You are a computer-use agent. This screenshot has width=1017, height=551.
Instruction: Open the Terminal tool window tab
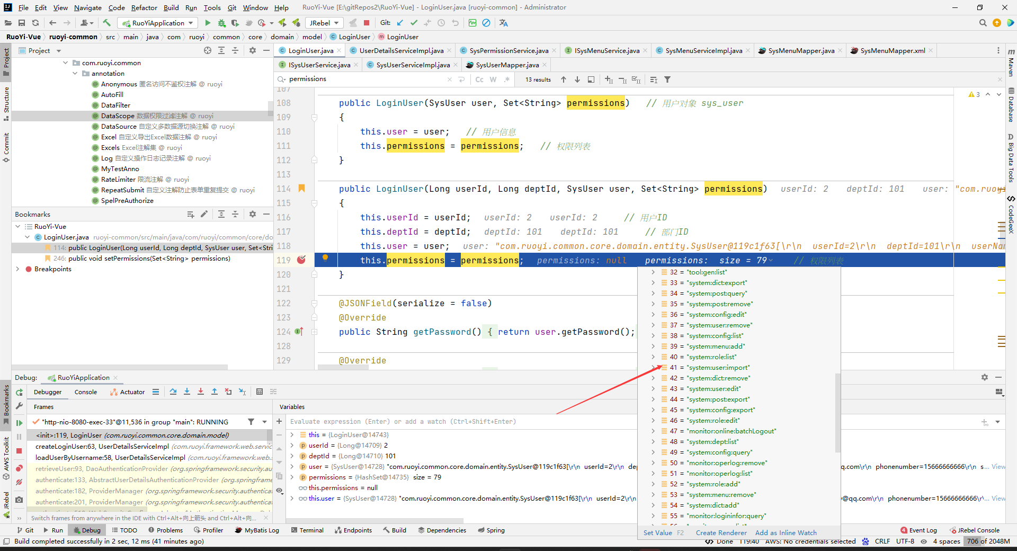(307, 530)
